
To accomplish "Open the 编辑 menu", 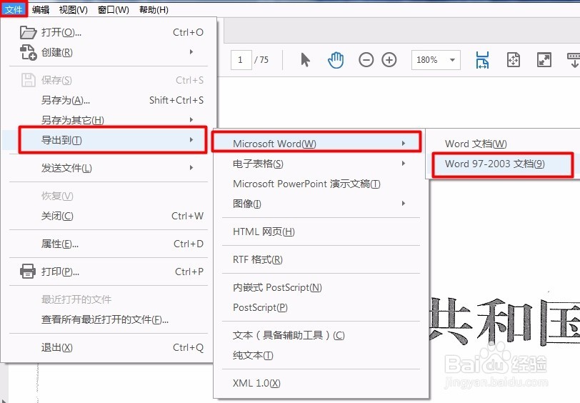I will (x=40, y=9).
